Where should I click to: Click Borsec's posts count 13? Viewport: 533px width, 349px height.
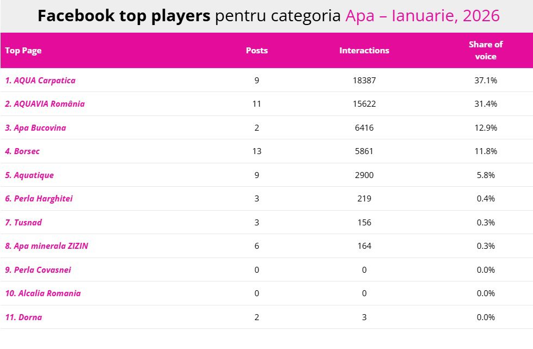click(x=257, y=151)
